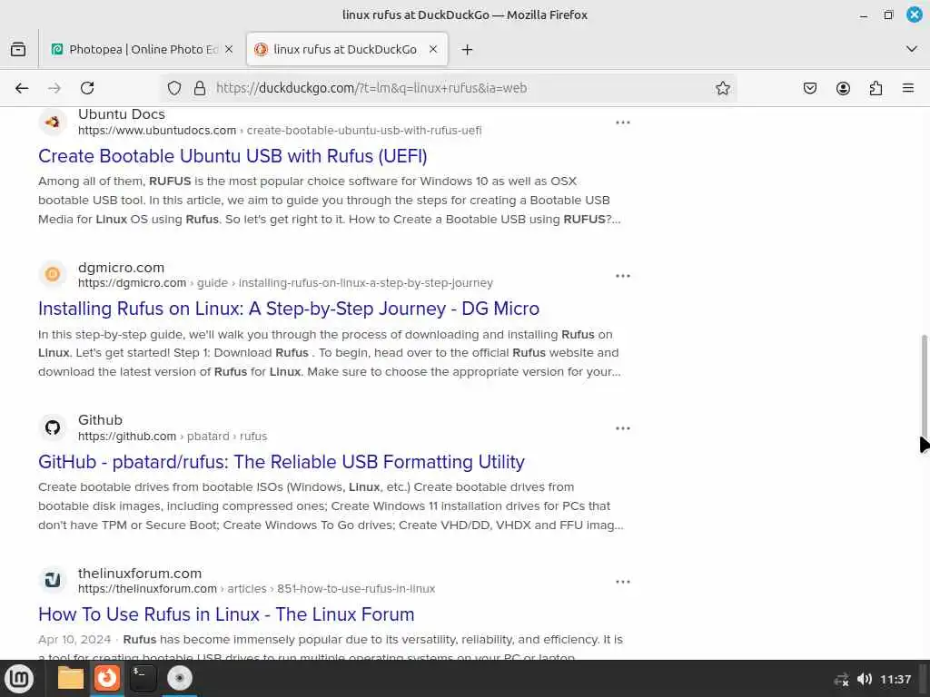Open How To Use Rufus in Linux result
This screenshot has width=930, height=697.
click(x=226, y=614)
